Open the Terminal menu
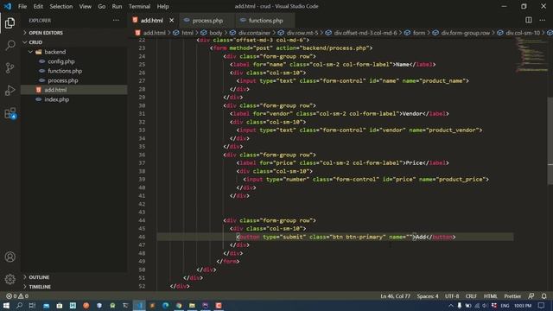The image size is (553, 311). 139,6
